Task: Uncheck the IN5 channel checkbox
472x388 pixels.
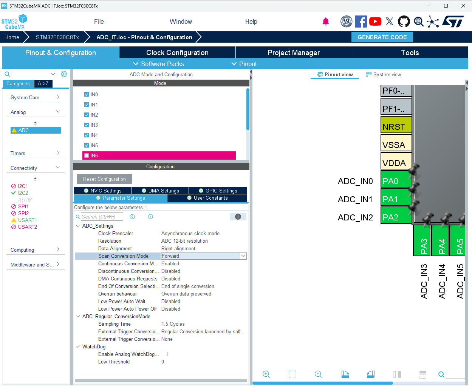Action: point(87,145)
